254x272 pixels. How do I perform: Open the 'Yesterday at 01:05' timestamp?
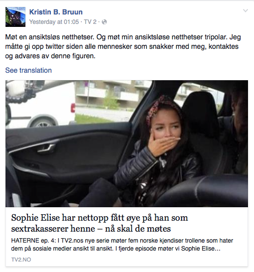(x=54, y=22)
